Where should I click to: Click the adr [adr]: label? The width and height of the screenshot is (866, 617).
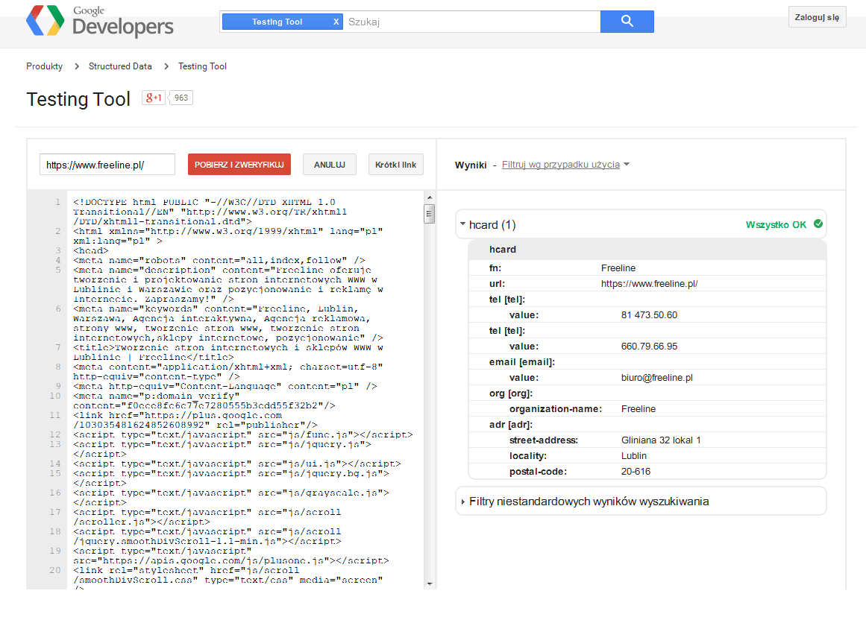coord(511,425)
